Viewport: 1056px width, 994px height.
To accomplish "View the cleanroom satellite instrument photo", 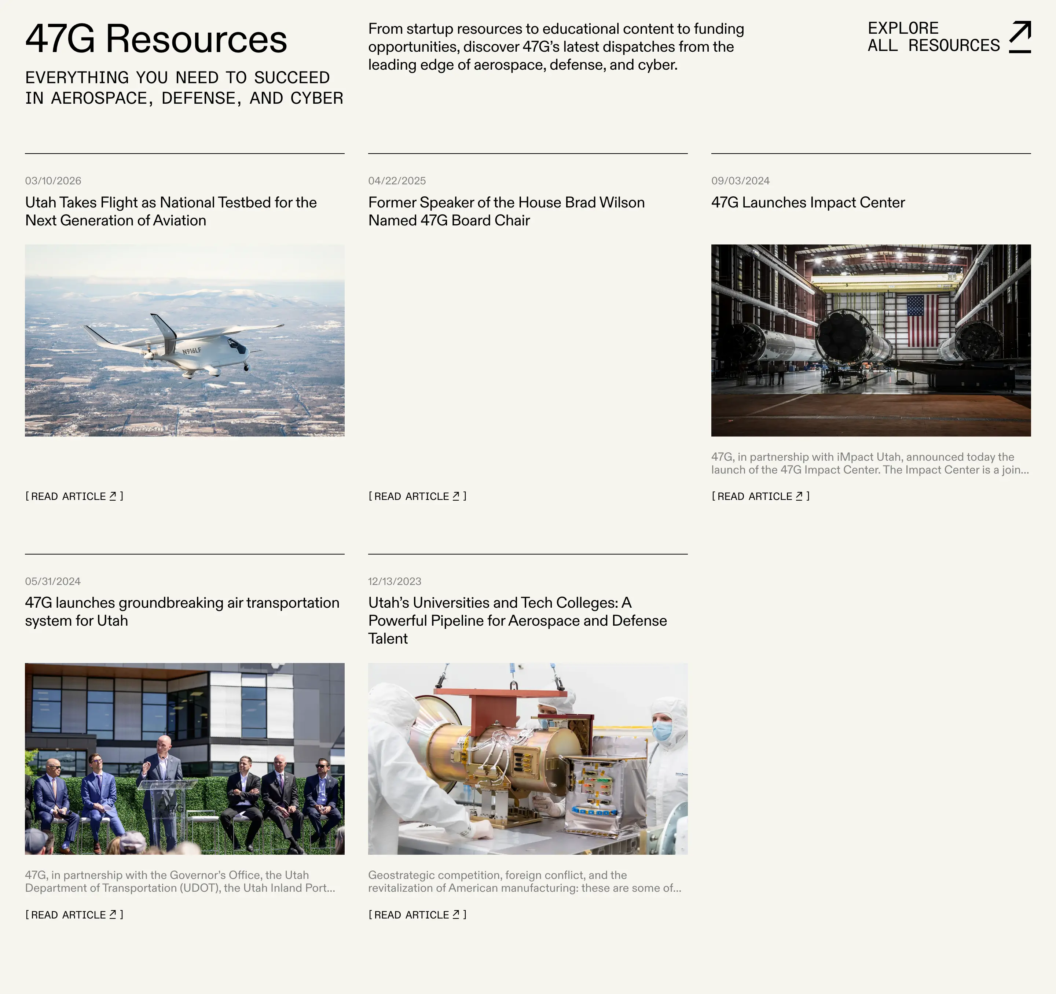I will (528, 759).
